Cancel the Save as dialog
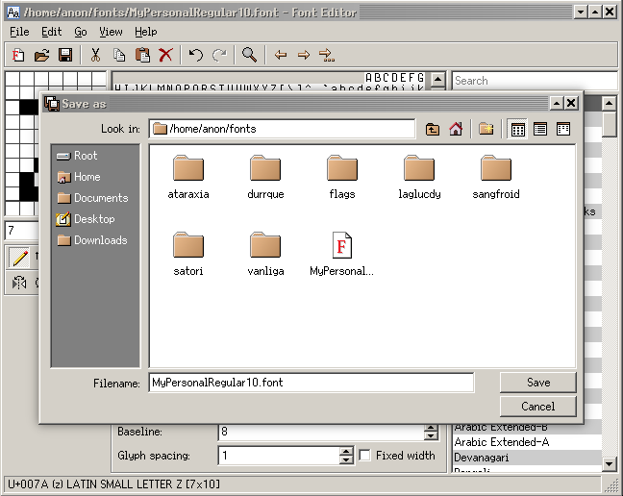This screenshot has height=496, width=623. pos(537,407)
